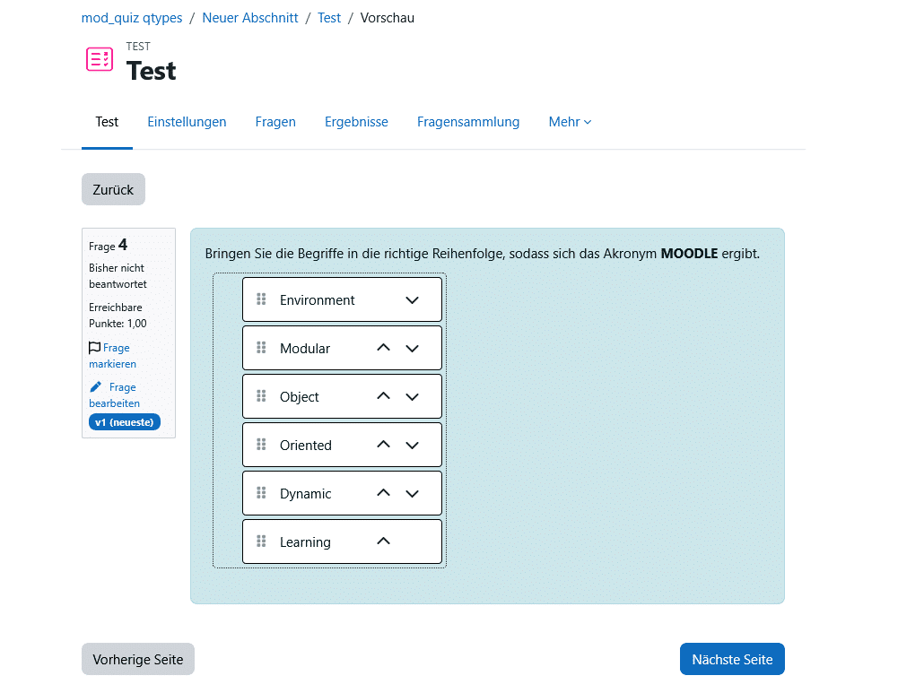
Task: Move Learning up with the arrow
Action: [384, 541]
